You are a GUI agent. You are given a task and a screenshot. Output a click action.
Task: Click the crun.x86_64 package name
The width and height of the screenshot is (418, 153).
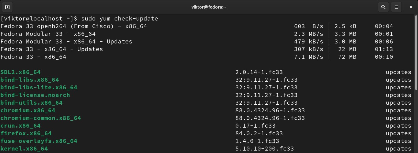pos(21,126)
